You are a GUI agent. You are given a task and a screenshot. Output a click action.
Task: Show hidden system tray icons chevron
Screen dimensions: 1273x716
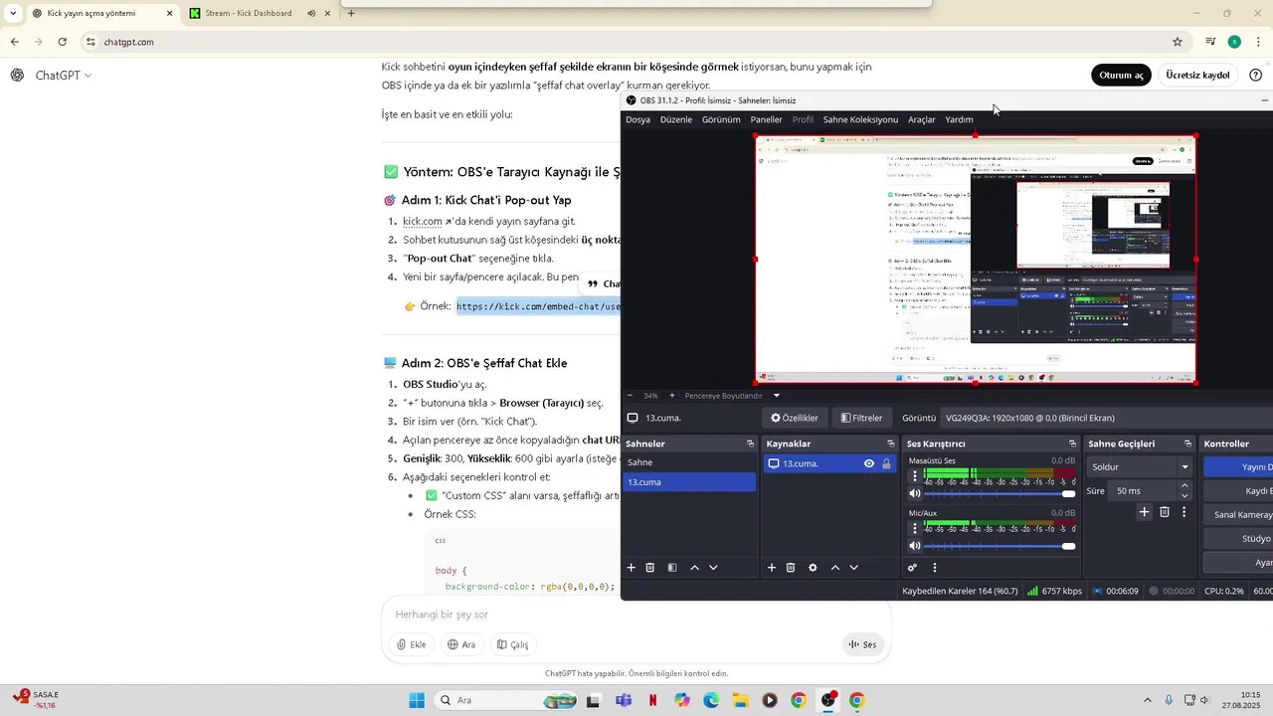pyautogui.click(x=1147, y=700)
